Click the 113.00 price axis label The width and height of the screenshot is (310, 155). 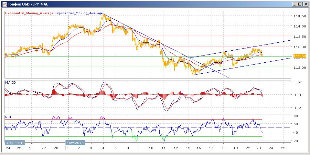point(299,47)
